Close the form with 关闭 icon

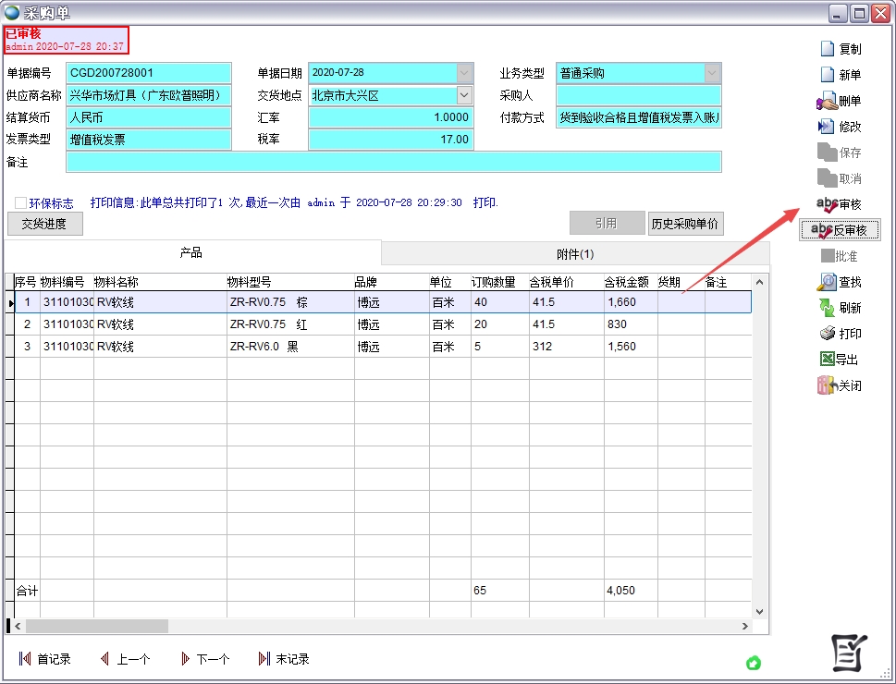tap(840, 385)
